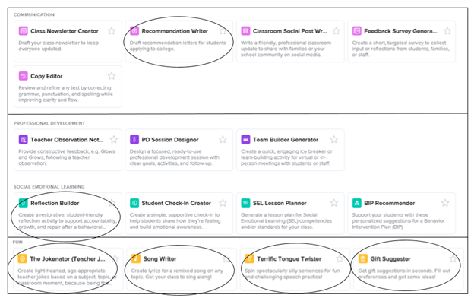
Task: Click the Song Writer music note icon
Action: coord(136,258)
